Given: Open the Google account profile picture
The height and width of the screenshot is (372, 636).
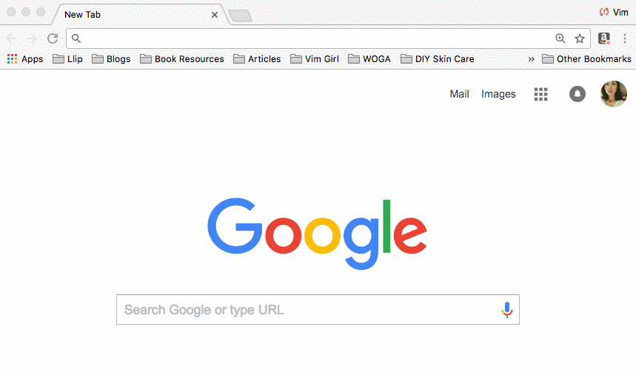Looking at the screenshot, I should click(x=614, y=94).
